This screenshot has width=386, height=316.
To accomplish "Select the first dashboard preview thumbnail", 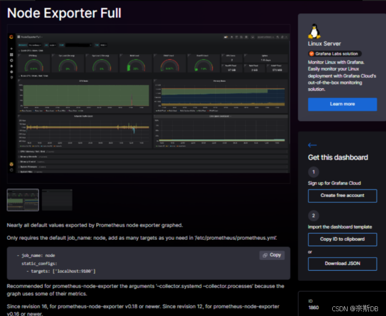I will click(23, 200).
